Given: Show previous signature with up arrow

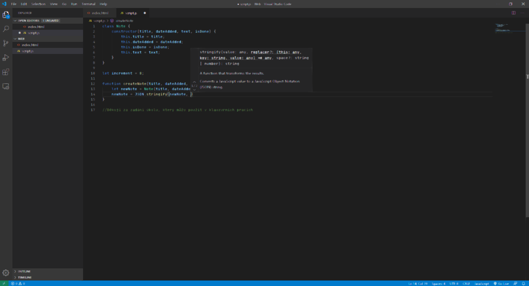Looking at the screenshot, I should (x=194, y=82).
